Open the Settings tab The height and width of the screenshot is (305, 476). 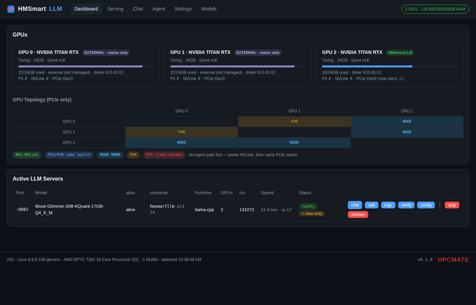click(x=183, y=9)
